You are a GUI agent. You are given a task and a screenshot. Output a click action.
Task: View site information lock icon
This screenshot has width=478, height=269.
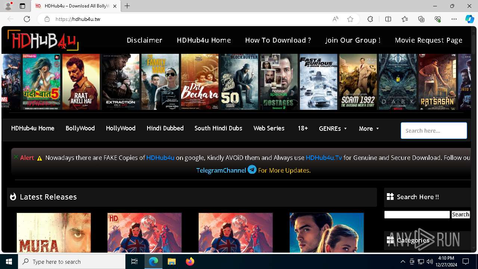pos(47,19)
